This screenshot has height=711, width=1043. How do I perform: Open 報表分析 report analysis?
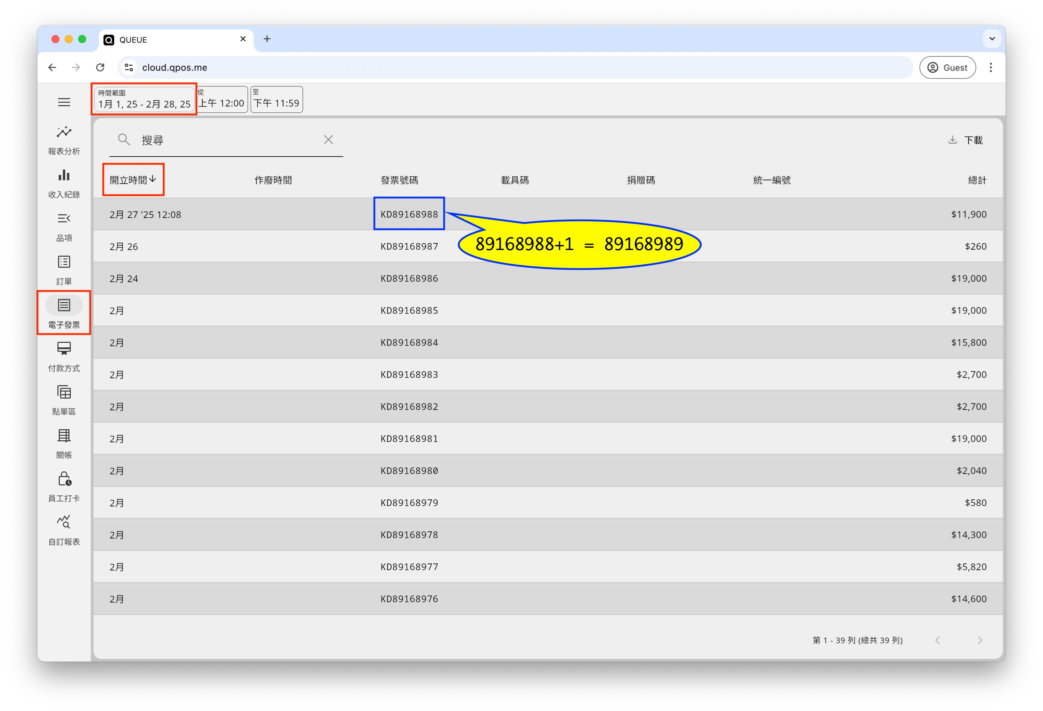64,141
